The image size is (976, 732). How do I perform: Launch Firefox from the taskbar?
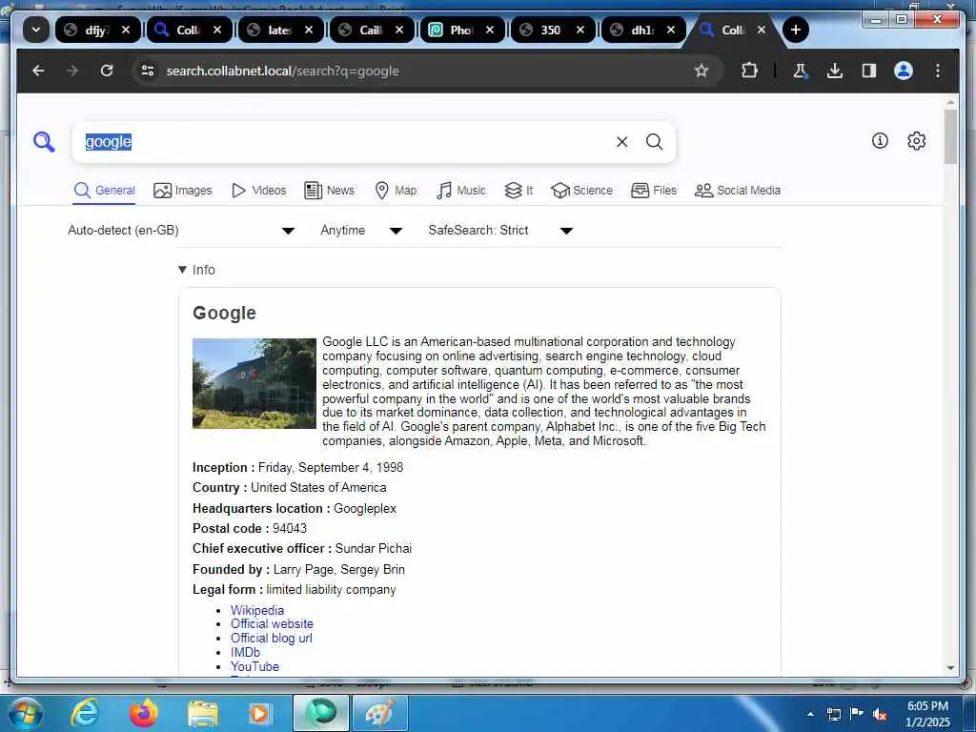(143, 713)
